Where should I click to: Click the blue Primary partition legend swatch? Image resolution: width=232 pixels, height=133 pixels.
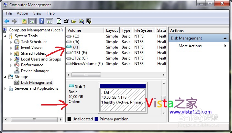point(96,119)
